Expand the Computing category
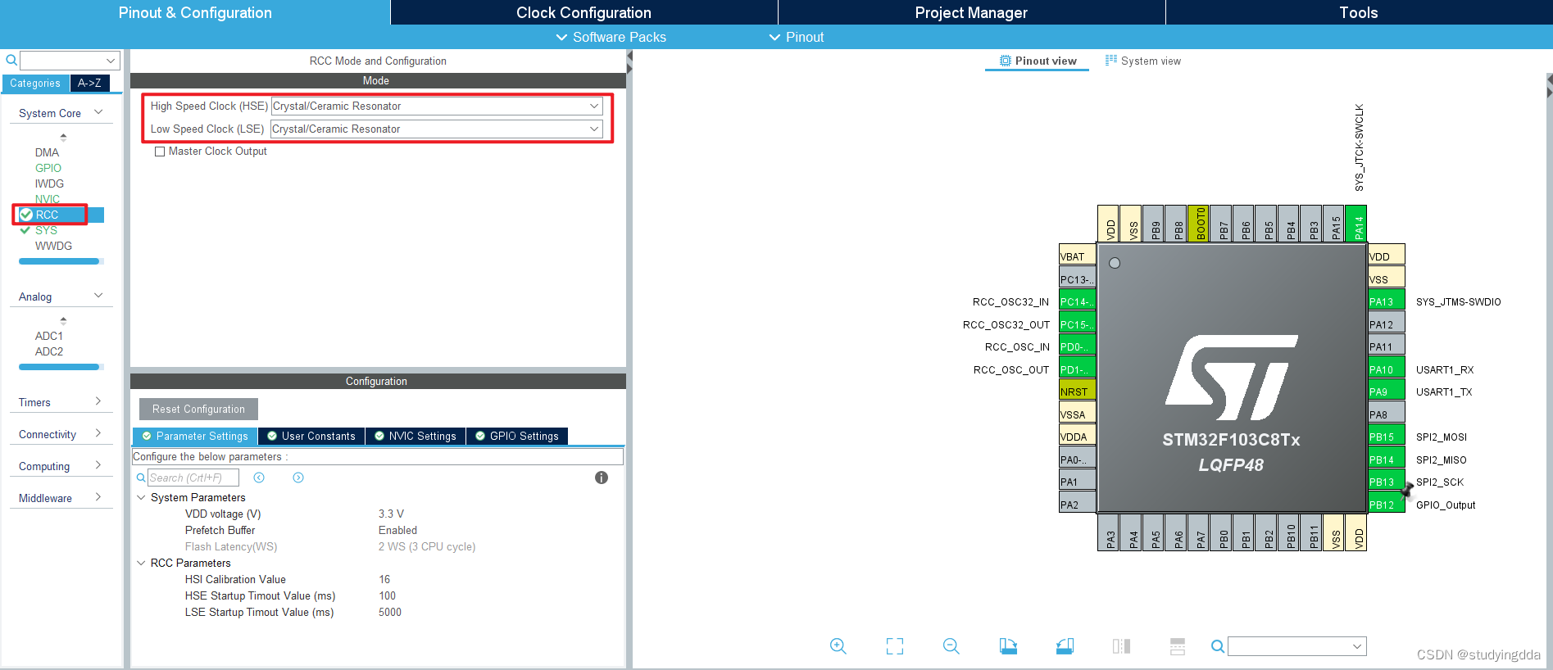The height and width of the screenshot is (670, 1553). pyautogui.click(x=98, y=465)
